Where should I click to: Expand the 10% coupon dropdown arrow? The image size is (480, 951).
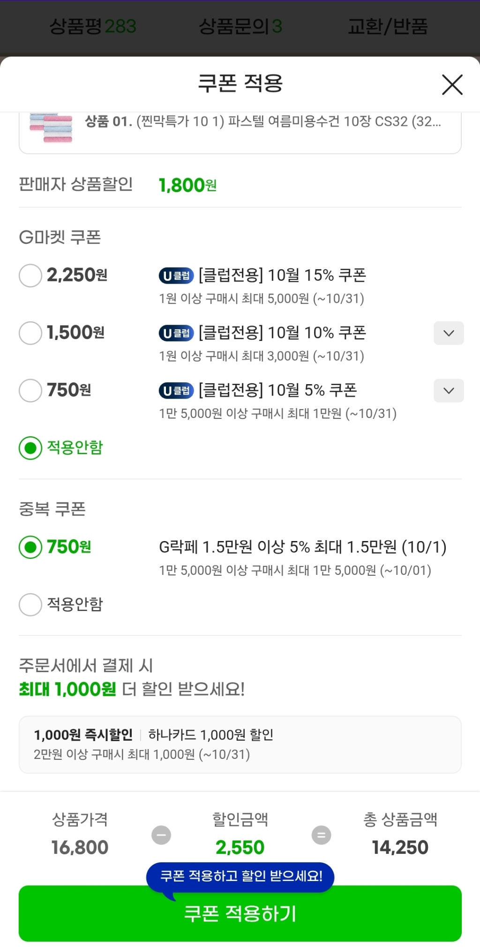[x=449, y=333]
